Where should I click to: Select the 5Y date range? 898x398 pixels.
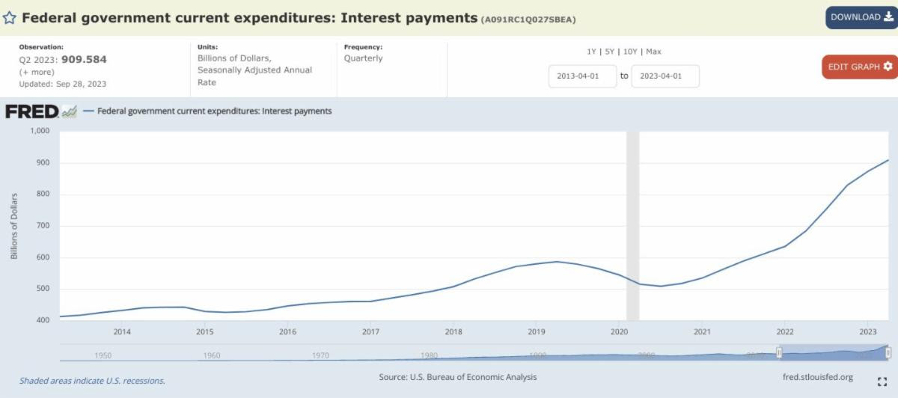click(610, 52)
